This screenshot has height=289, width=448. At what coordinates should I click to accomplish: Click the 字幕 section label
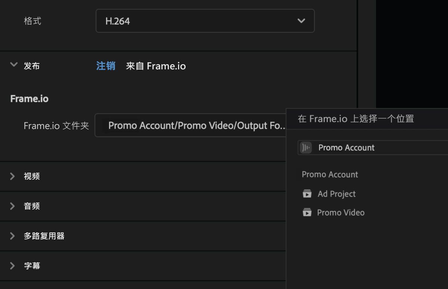coord(32,266)
